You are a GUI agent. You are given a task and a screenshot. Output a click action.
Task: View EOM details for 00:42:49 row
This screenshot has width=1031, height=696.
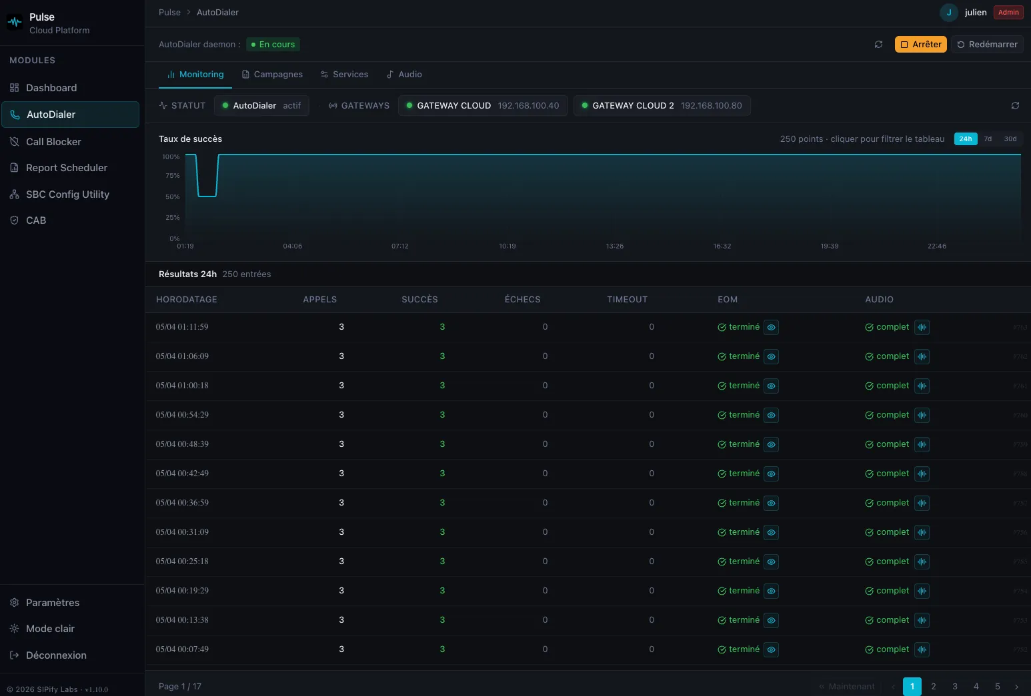(x=771, y=474)
